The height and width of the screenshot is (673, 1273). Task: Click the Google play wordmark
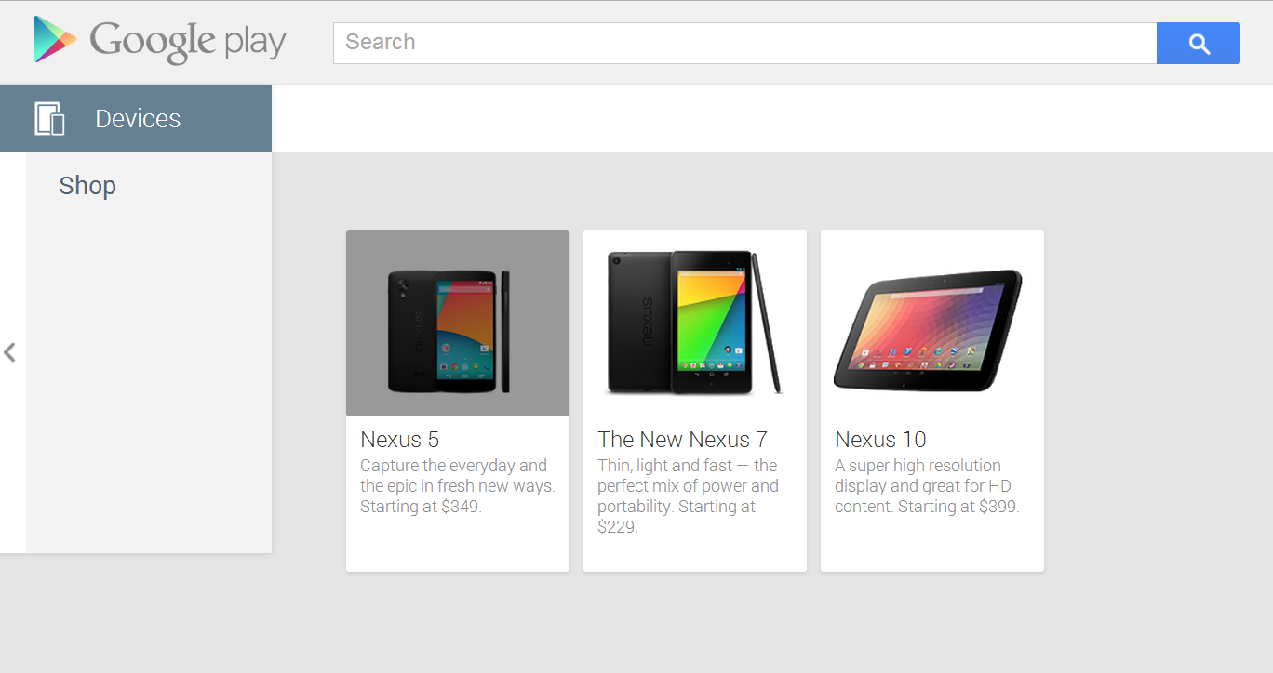(186, 41)
